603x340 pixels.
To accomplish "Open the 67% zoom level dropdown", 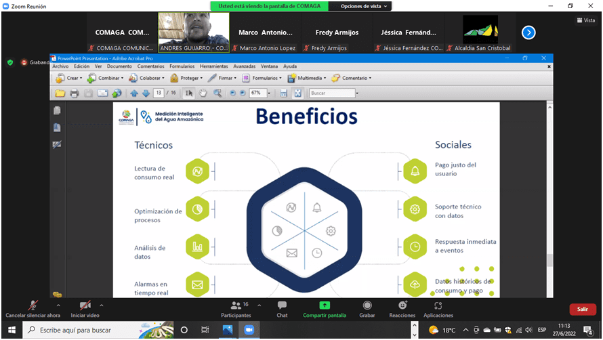I will 269,93.
